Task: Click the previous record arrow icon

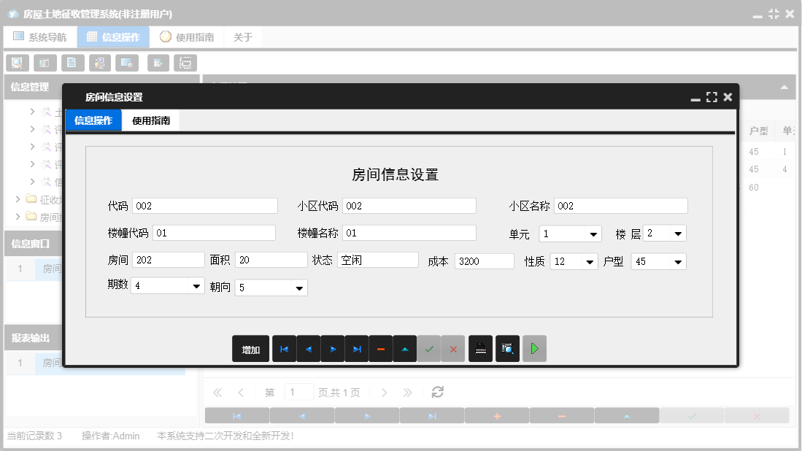Action: [309, 349]
